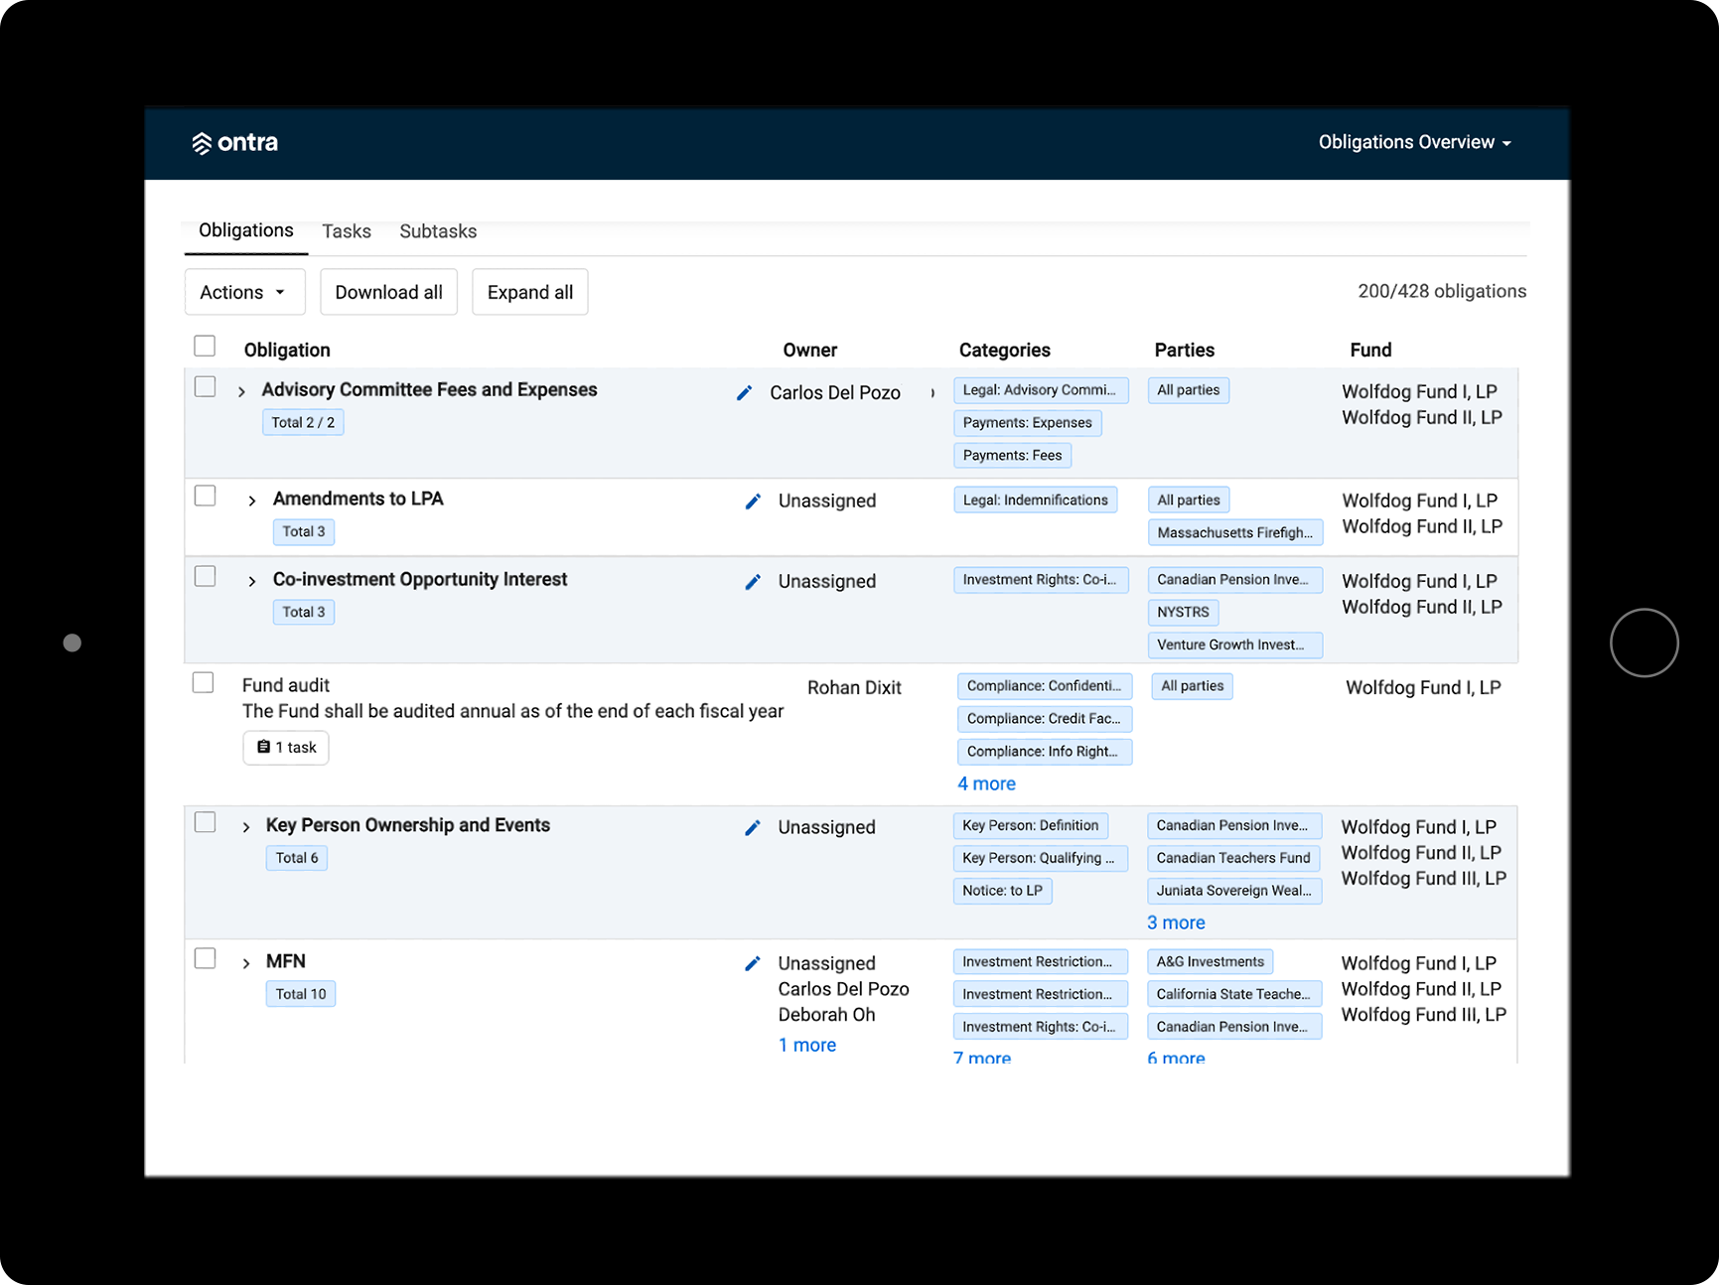Show 4 more categories for Fund audit
This screenshot has height=1285, width=1719.
click(986, 784)
